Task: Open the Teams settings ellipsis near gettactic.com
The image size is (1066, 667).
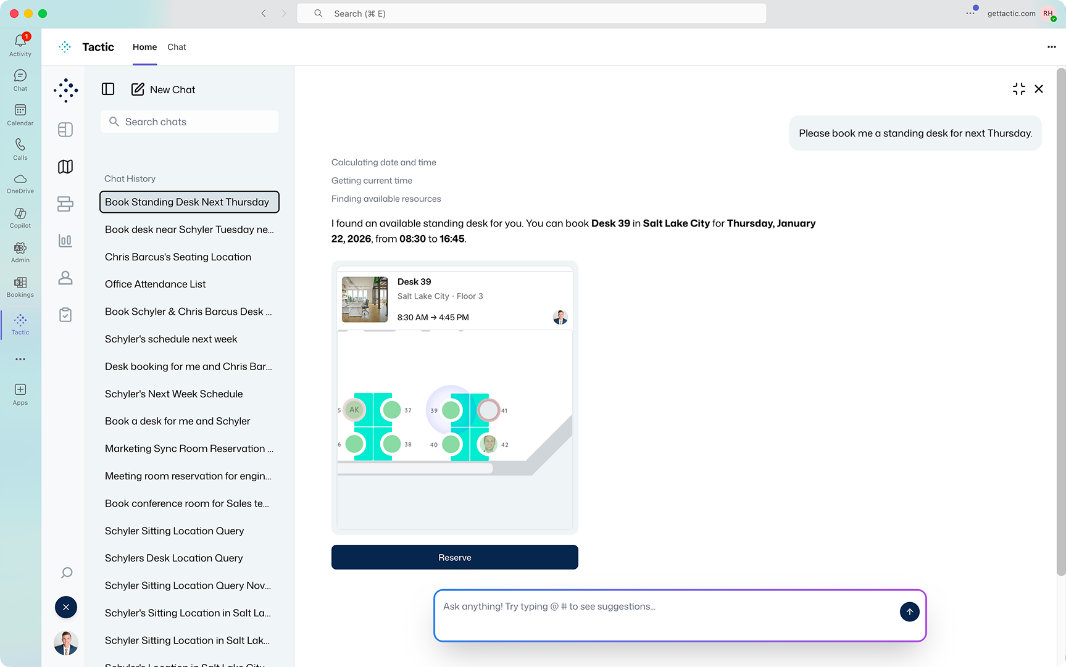Action: click(970, 13)
